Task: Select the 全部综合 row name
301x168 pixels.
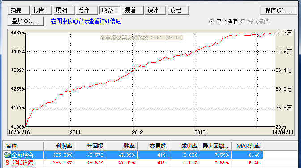Action: pyautogui.click(x=22, y=155)
